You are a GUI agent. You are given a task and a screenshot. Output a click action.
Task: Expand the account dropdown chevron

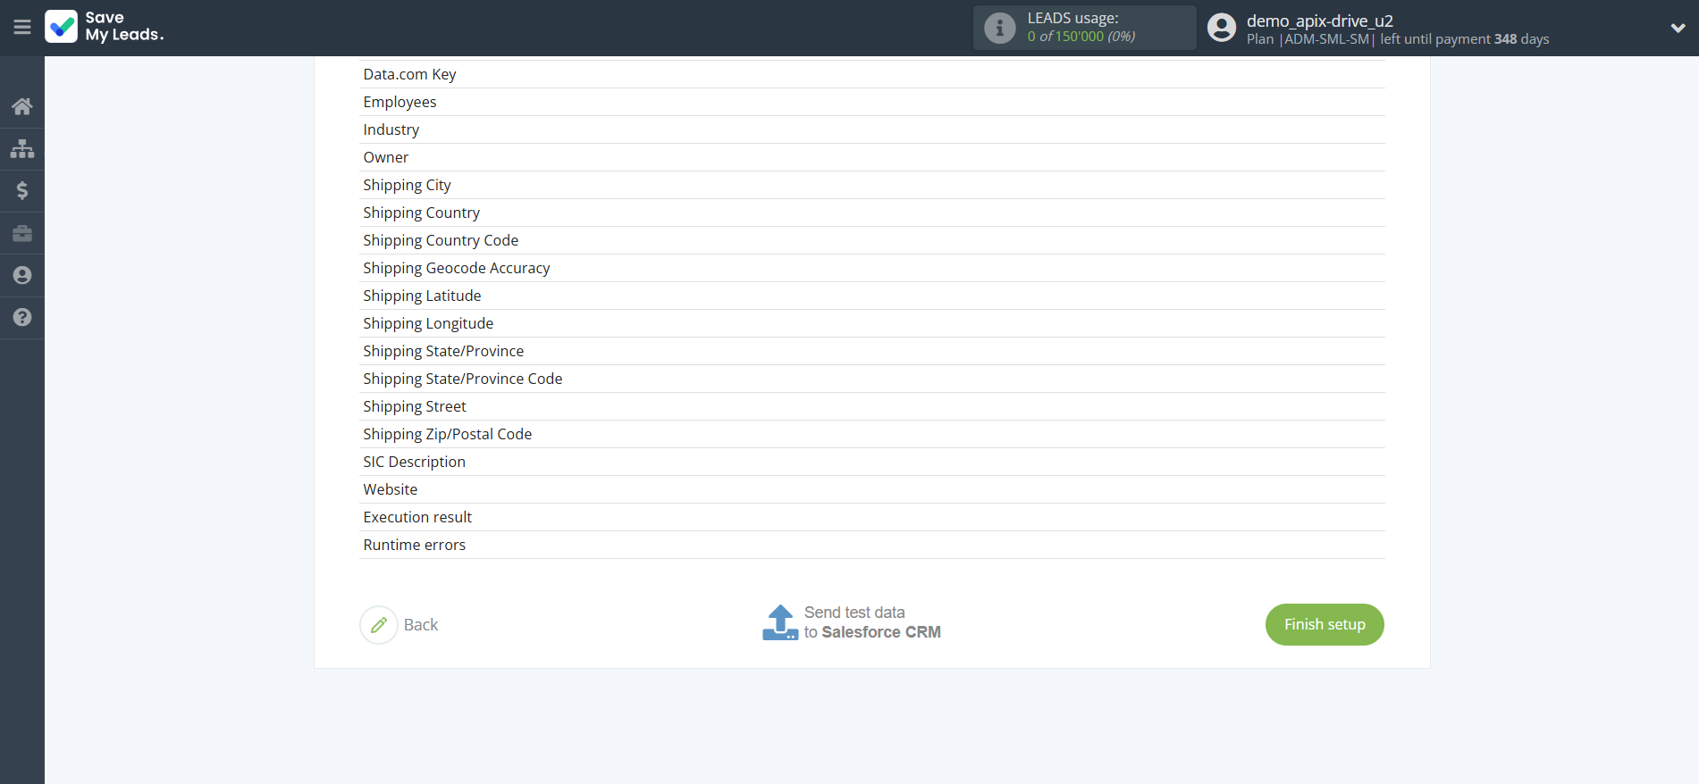point(1678,28)
